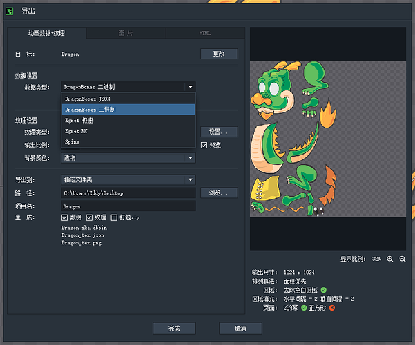Open the 背景颜色 dropdown
Screen dimensions: 415x345
point(128,158)
